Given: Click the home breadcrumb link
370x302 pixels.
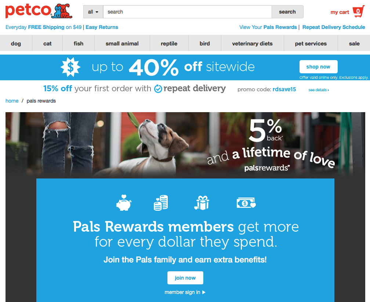Looking at the screenshot, I should 12,101.
